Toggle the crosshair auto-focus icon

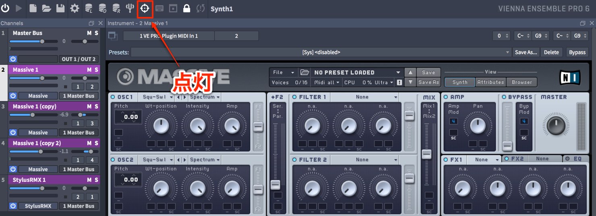pos(145,8)
